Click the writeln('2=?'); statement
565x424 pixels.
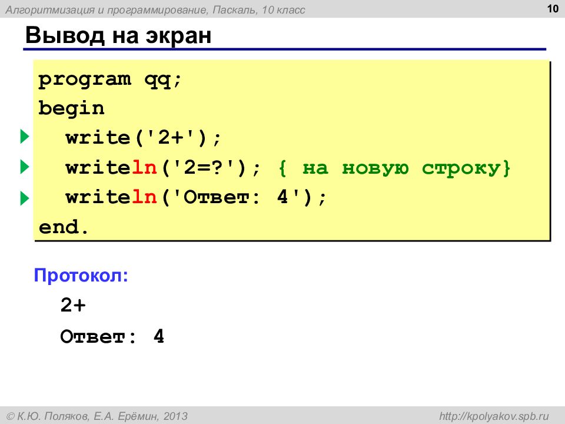pyautogui.click(x=162, y=168)
